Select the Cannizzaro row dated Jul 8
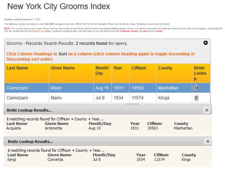Viewport: 225px width, 170px height. [x=107, y=98]
